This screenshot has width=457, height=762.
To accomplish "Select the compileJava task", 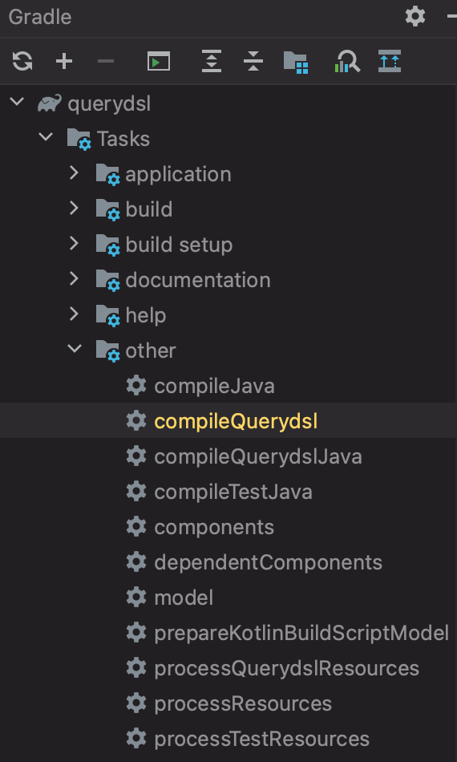I will point(214,387).
